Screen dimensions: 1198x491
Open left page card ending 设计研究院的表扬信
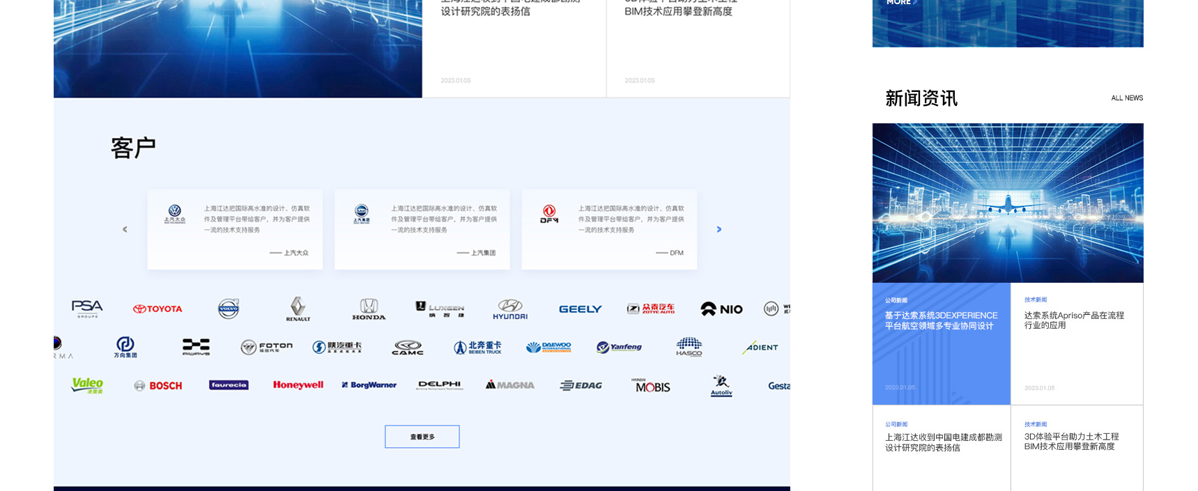tap(514, 49)
